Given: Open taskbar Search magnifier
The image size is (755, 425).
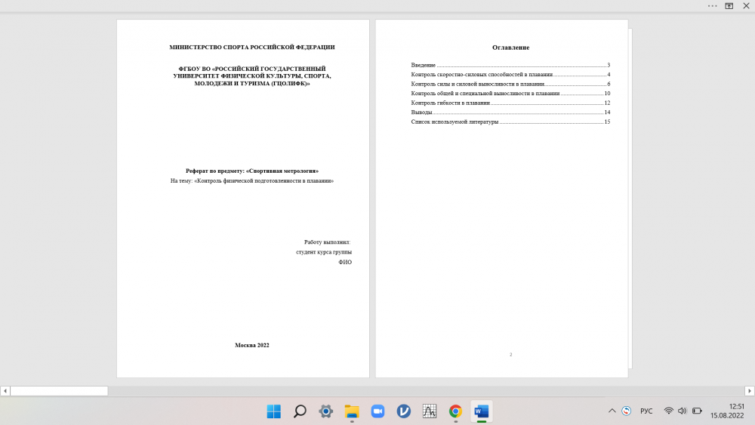Looking at the screenshot, I should coord(300,411).
